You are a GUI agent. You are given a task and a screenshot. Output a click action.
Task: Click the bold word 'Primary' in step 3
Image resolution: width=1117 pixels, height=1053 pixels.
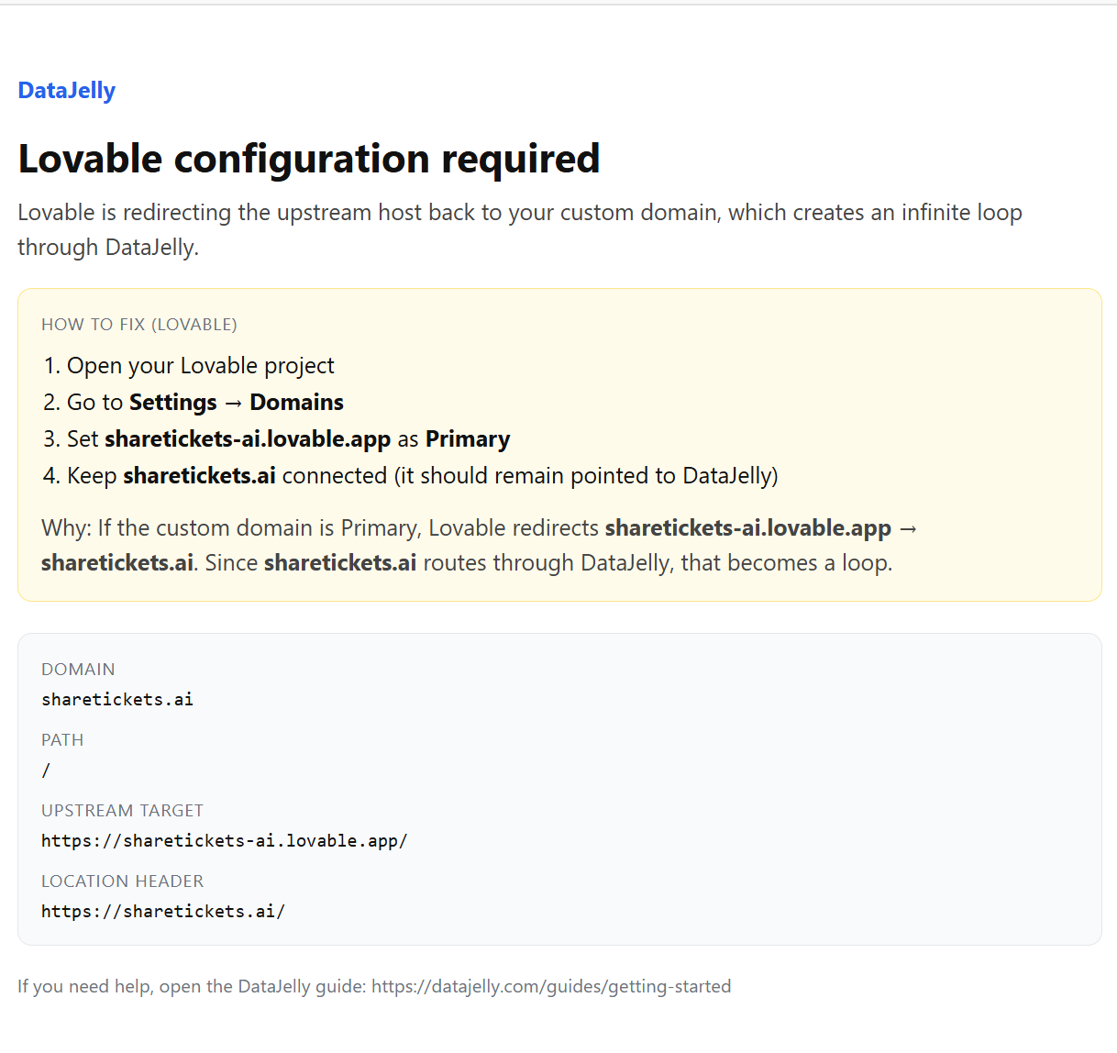tap(468, 438)
